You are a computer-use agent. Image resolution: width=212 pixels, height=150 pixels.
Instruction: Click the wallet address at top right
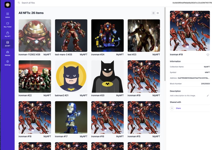(192, 3)
